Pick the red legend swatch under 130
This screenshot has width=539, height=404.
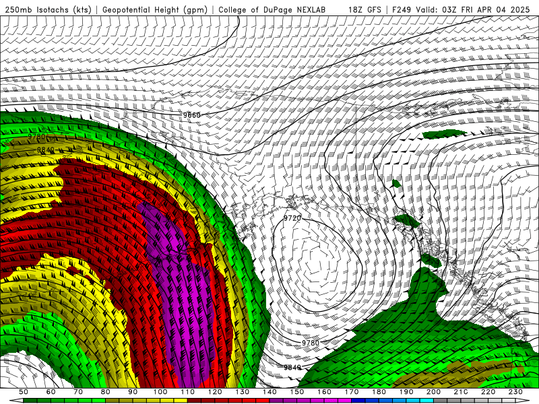(249, 401)
